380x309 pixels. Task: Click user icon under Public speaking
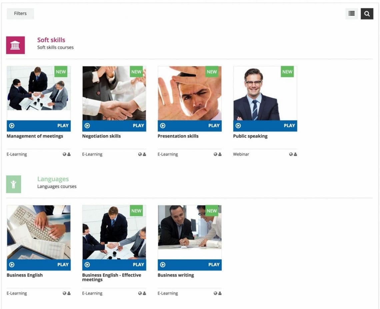point(295,154)
